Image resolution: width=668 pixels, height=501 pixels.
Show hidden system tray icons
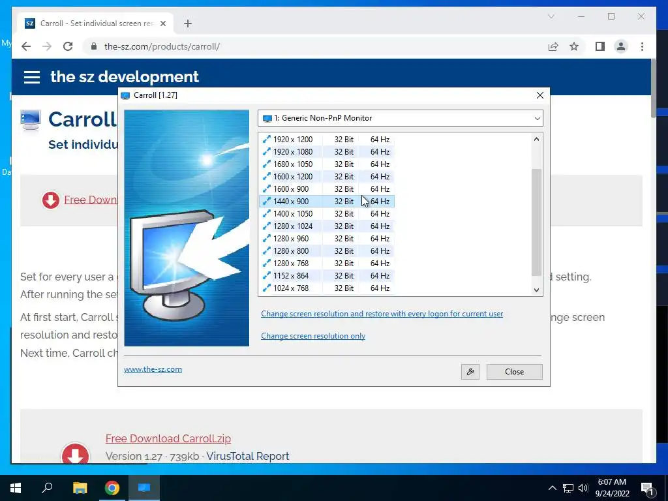(552, 488)
